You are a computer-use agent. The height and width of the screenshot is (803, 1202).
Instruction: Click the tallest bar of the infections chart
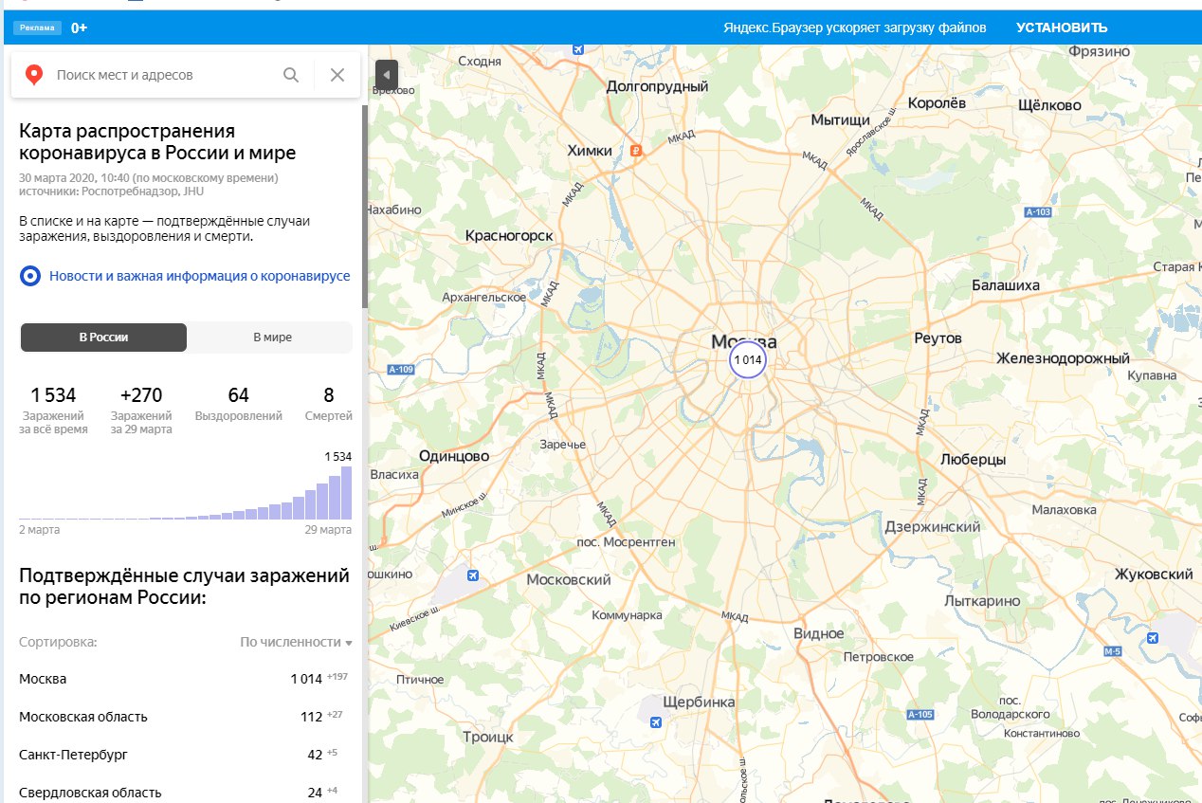pyautogui.click(x=346, y=492)
